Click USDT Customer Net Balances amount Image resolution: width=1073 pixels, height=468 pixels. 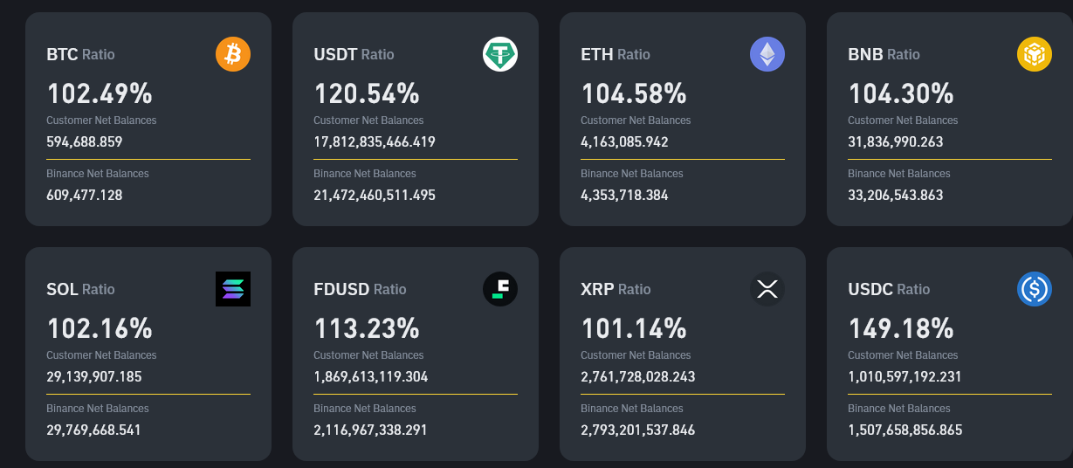point(375,141)
